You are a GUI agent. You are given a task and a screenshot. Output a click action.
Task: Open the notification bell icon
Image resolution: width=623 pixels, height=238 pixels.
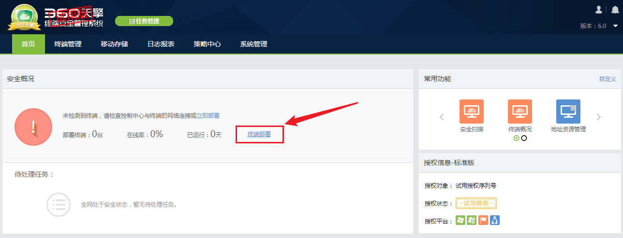coord(615,10)
